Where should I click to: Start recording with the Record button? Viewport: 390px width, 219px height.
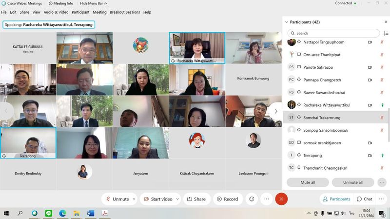(227, 199)
